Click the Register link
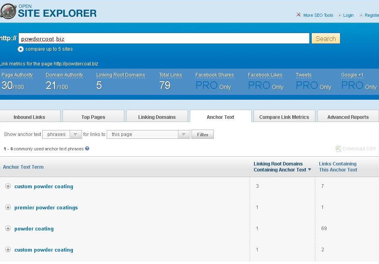 pos(372,15)
